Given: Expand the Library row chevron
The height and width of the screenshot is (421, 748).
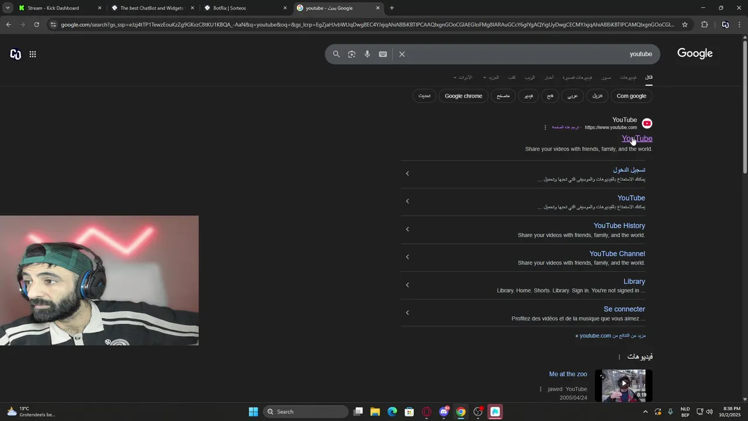Looking at the screenshot, I should [x=407, y=285].
